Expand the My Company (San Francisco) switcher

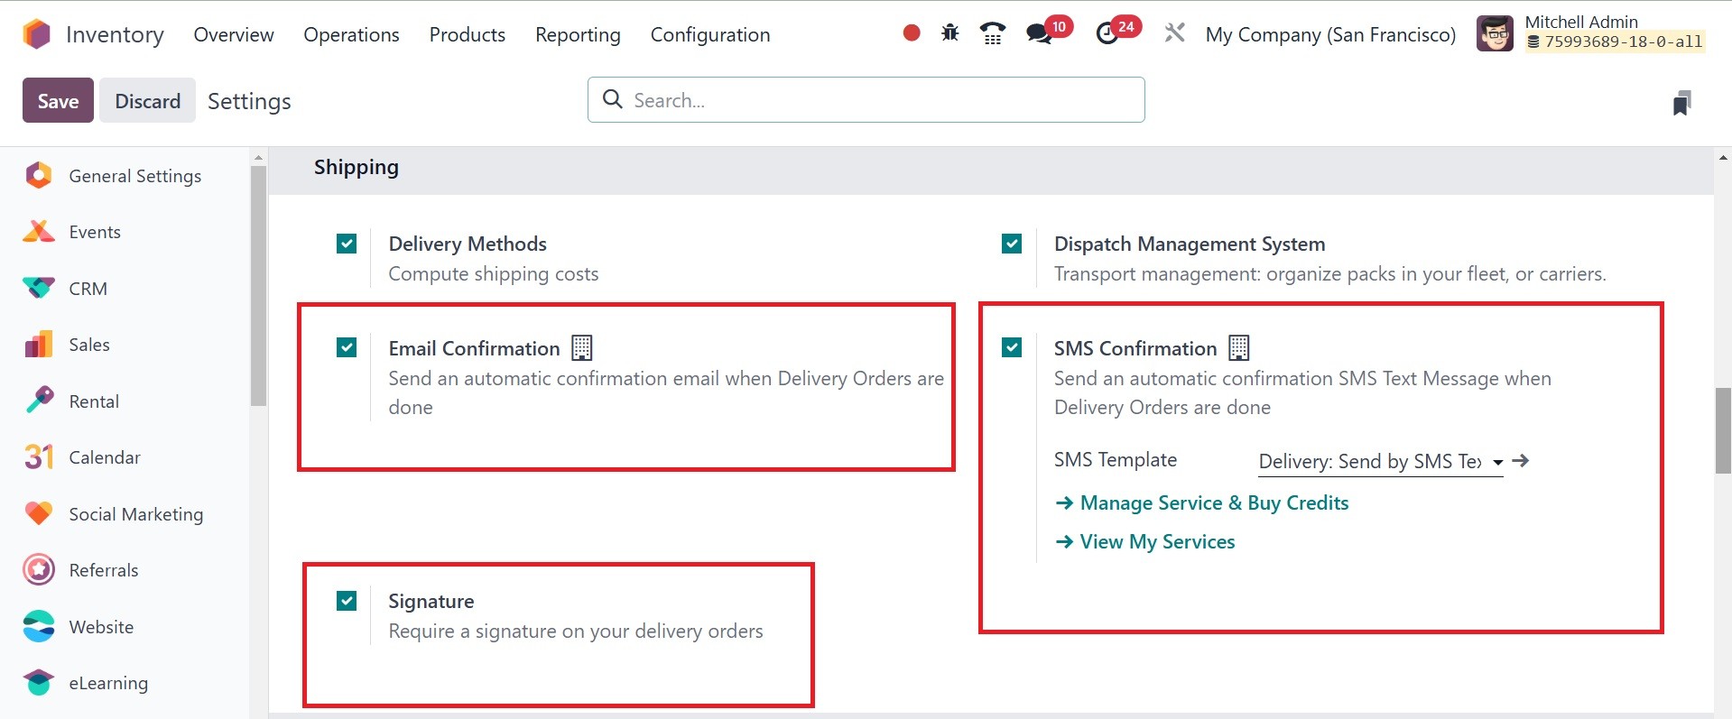click(1330, 34)
